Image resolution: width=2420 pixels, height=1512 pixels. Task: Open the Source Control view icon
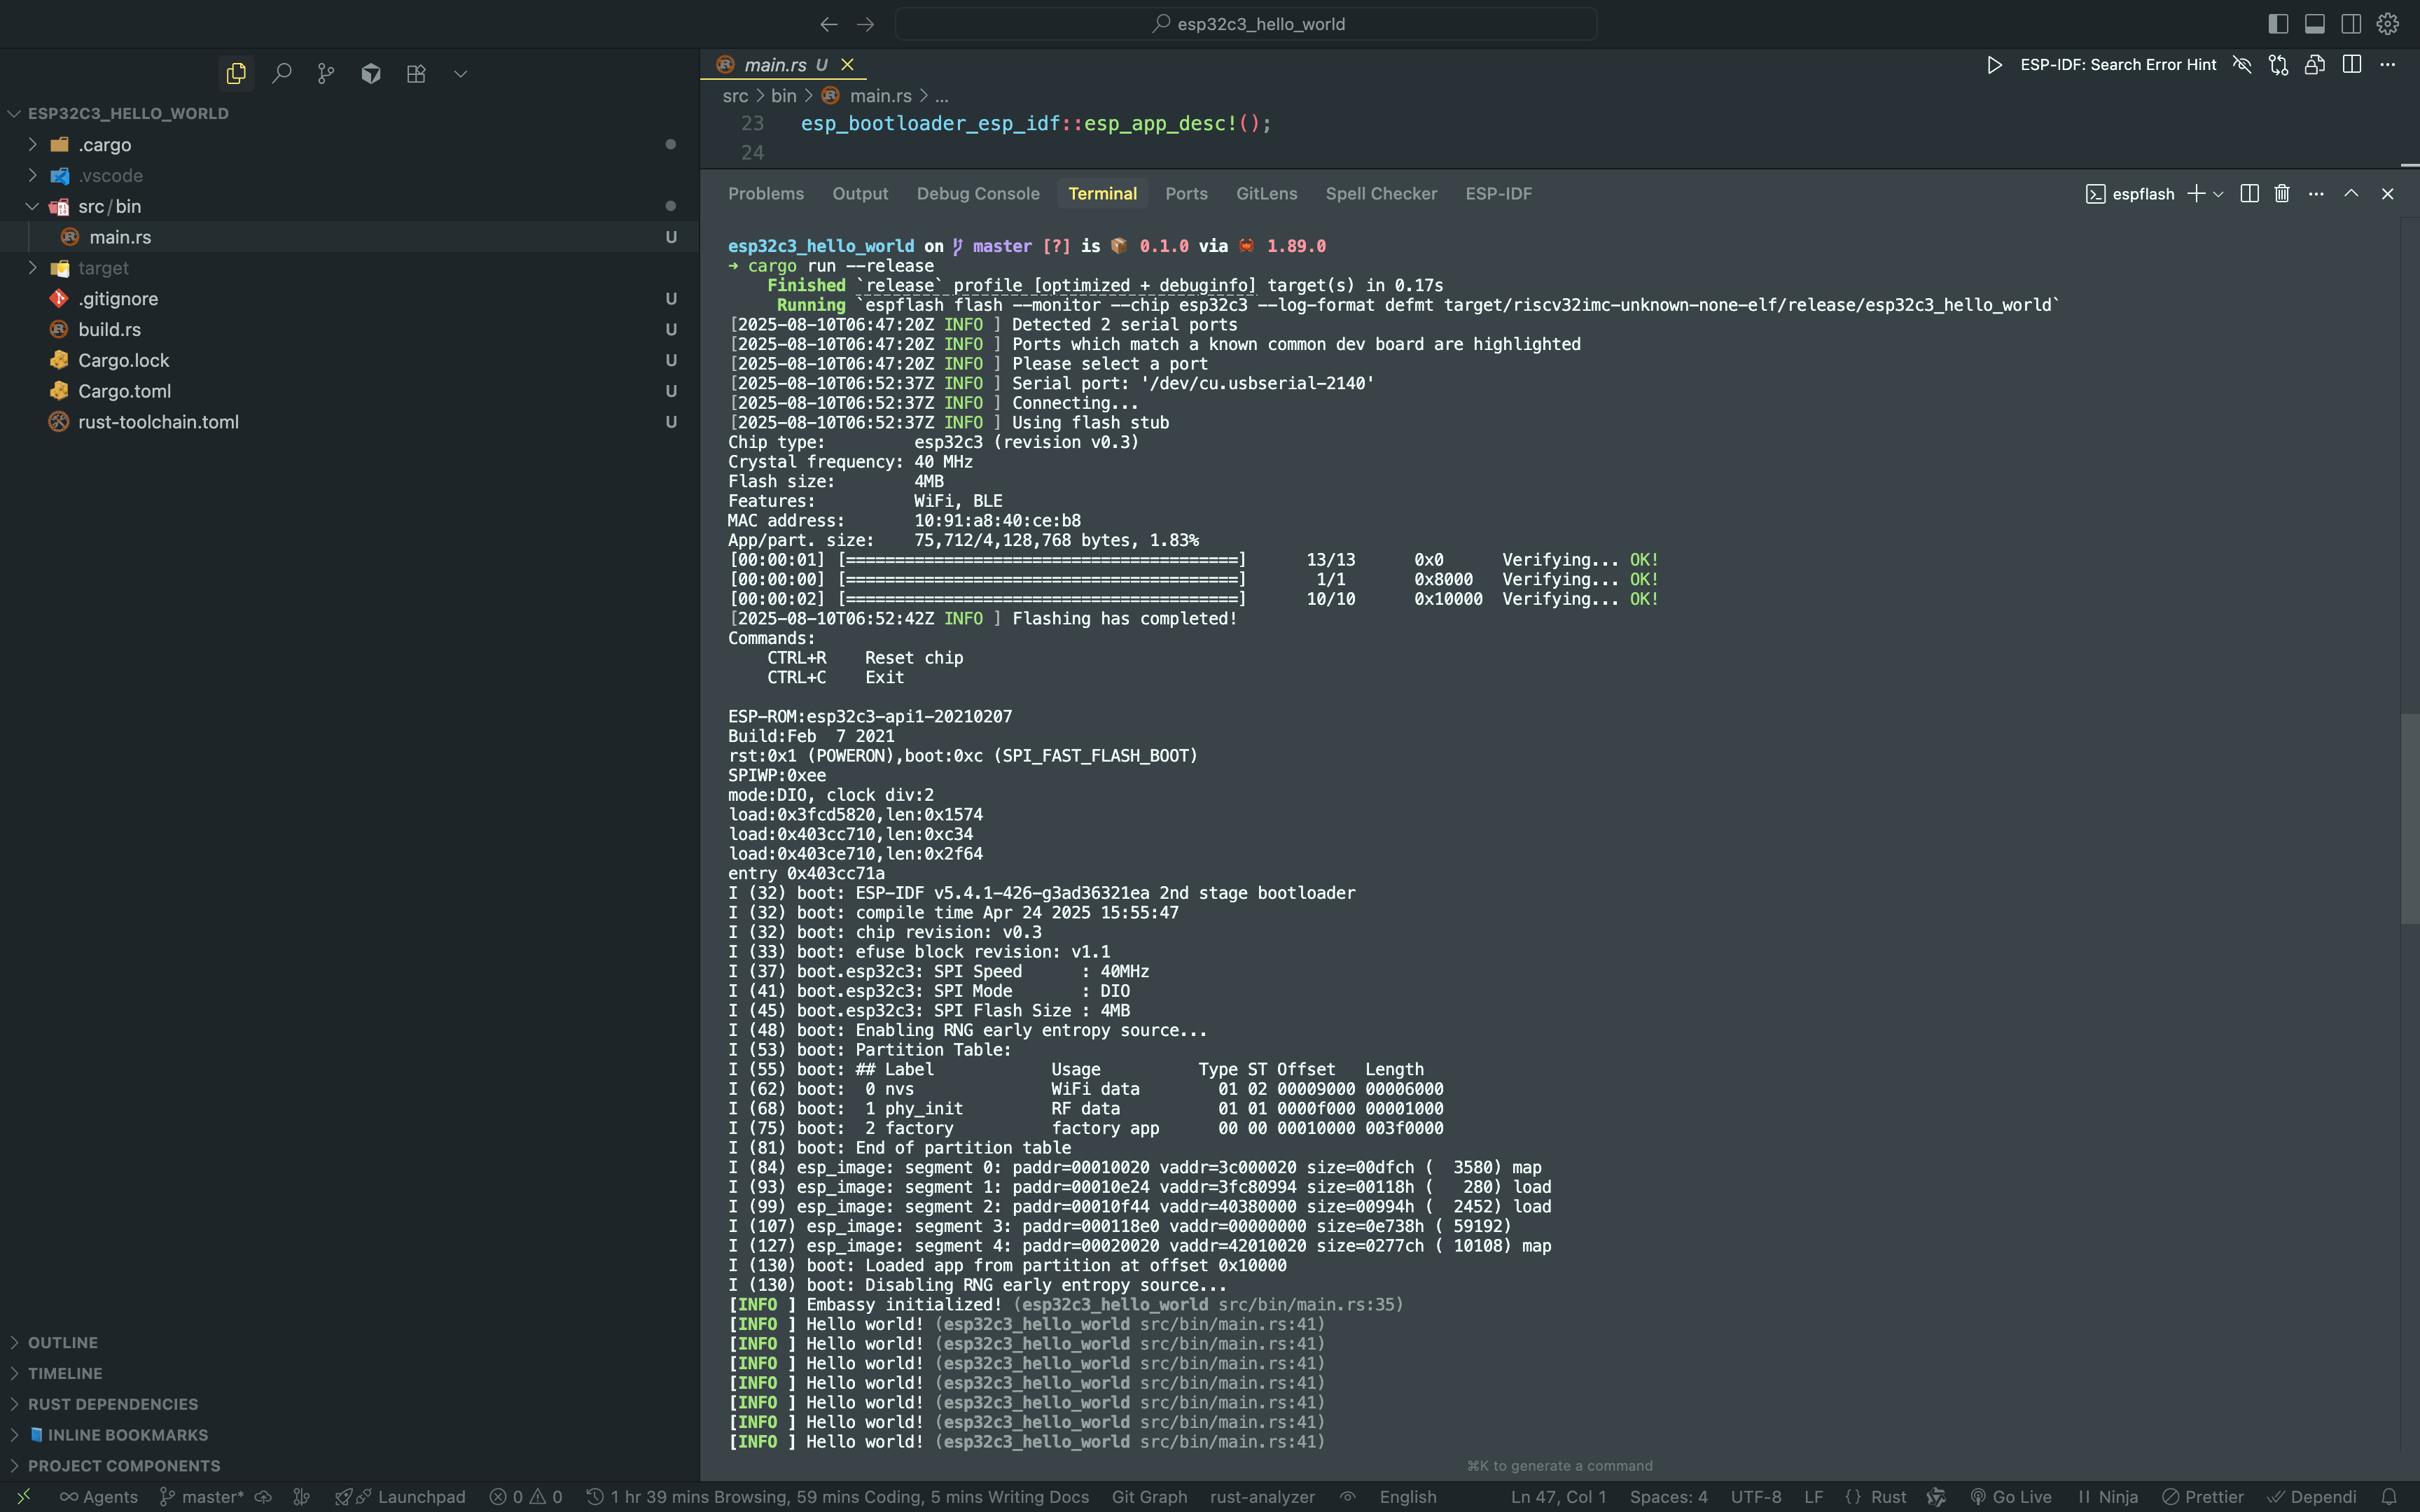click(x=326, y=73)
